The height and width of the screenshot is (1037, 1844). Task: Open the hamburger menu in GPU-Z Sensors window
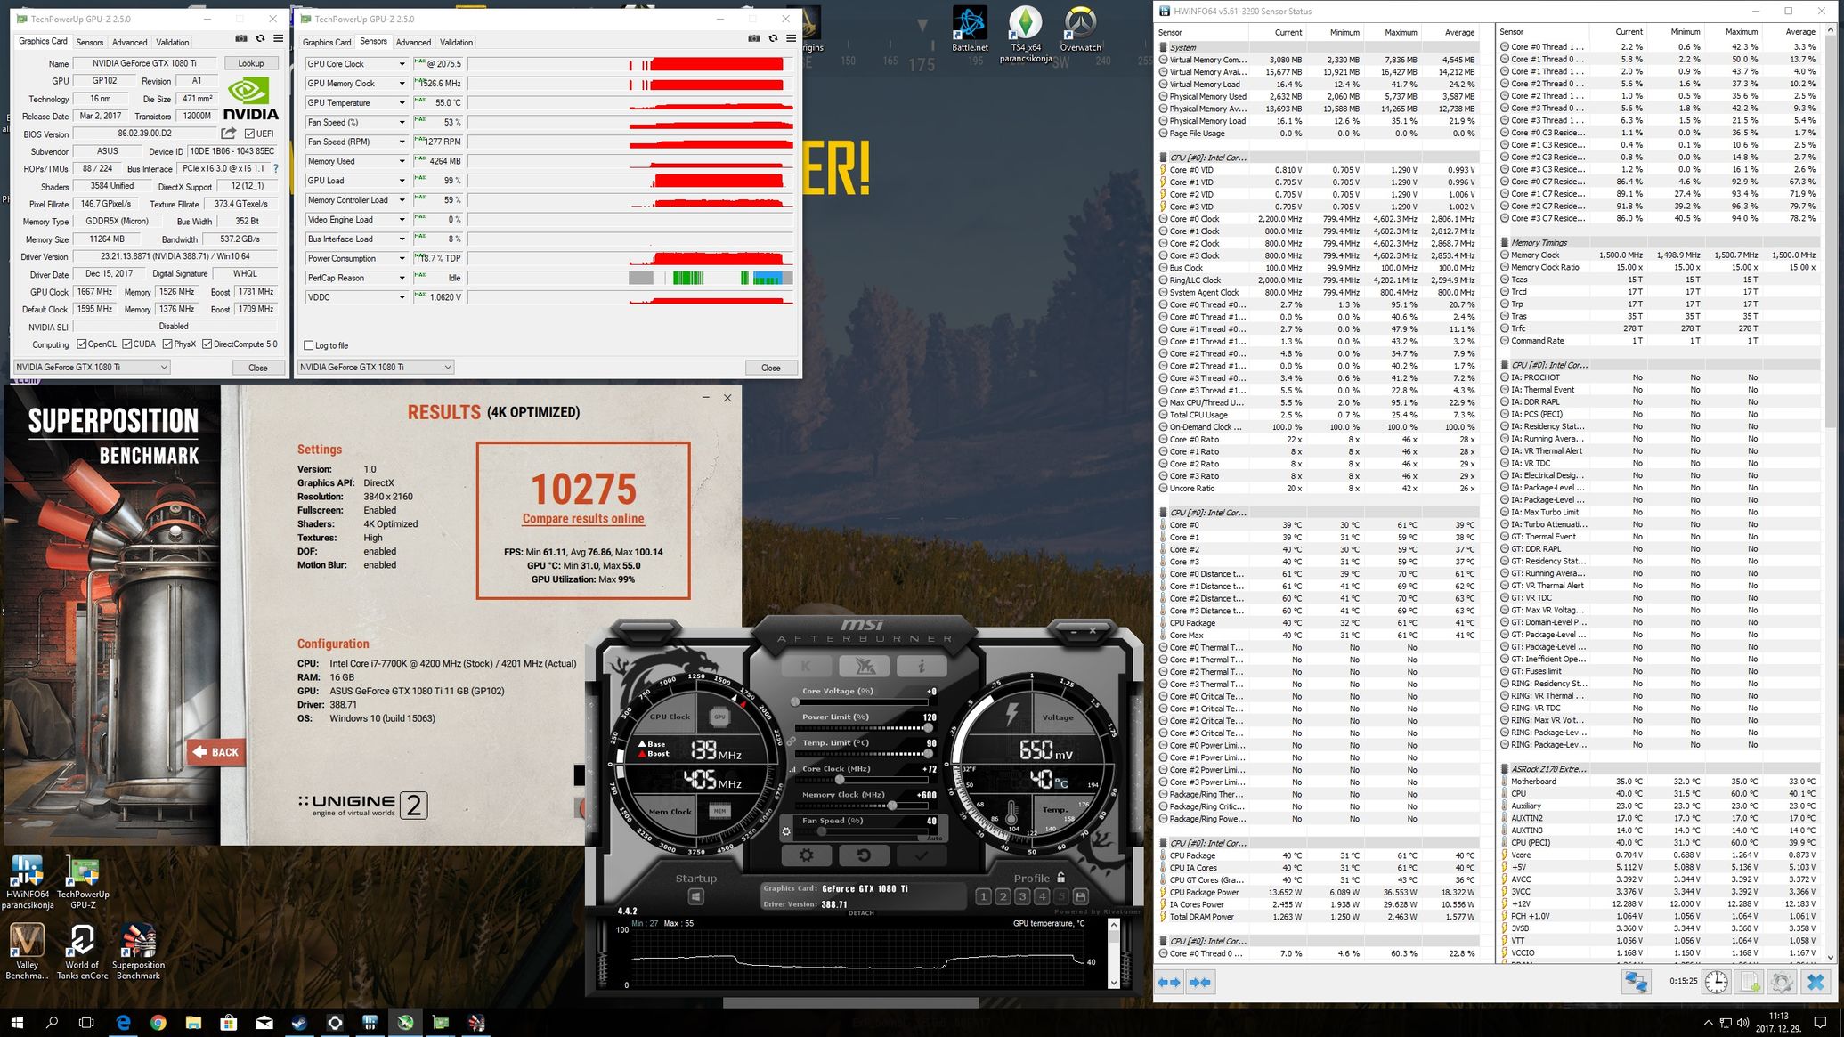tap(791, 39)
